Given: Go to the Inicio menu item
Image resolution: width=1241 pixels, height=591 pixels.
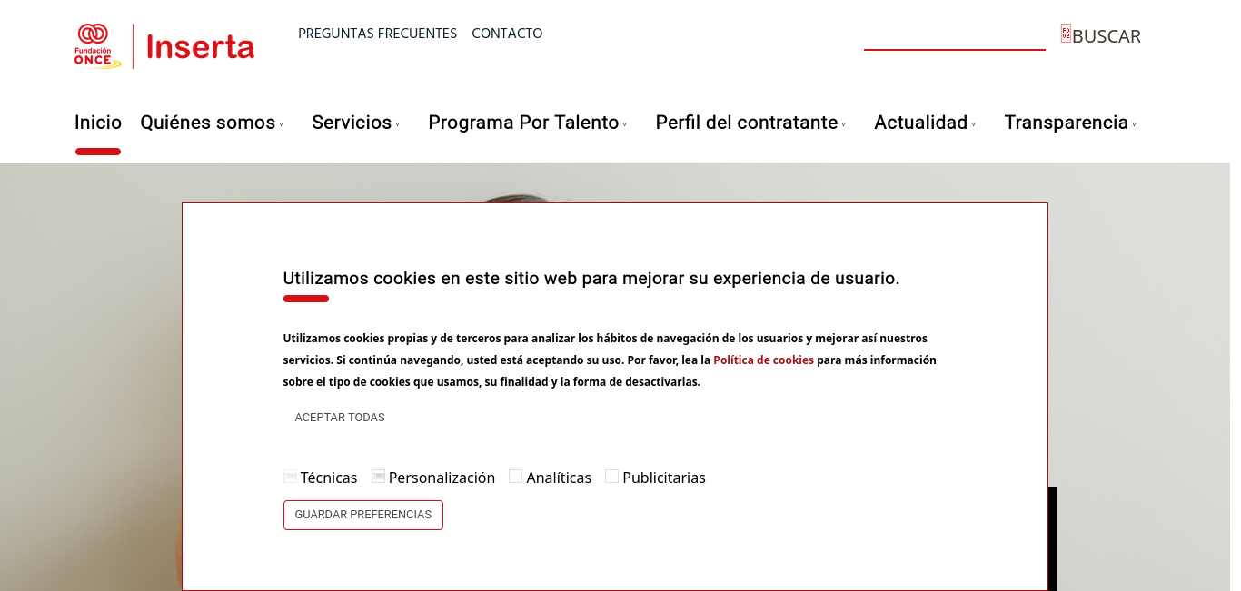Looking at the screenshot, I should 98,123.
